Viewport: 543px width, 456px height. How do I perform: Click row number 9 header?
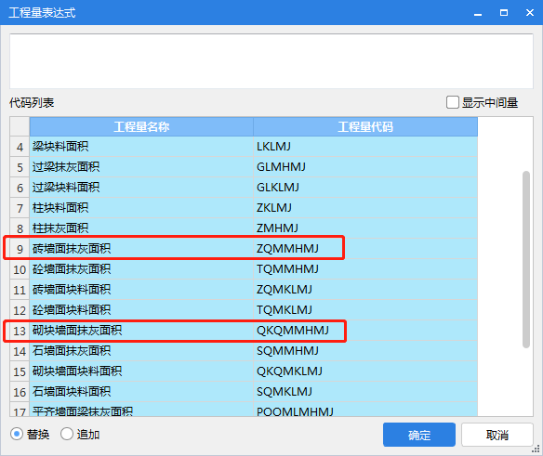(20, 249)
